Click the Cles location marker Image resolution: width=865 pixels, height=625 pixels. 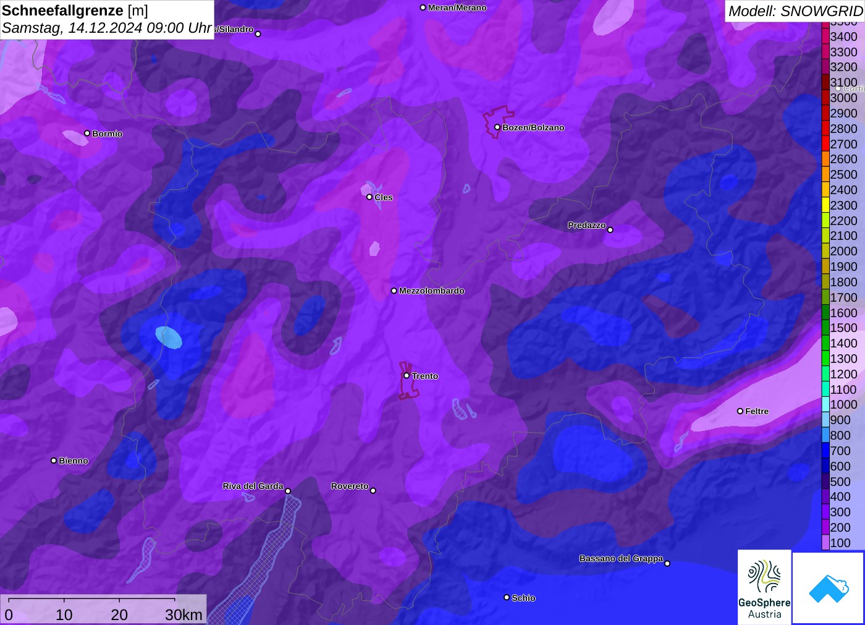pos(369,197)
